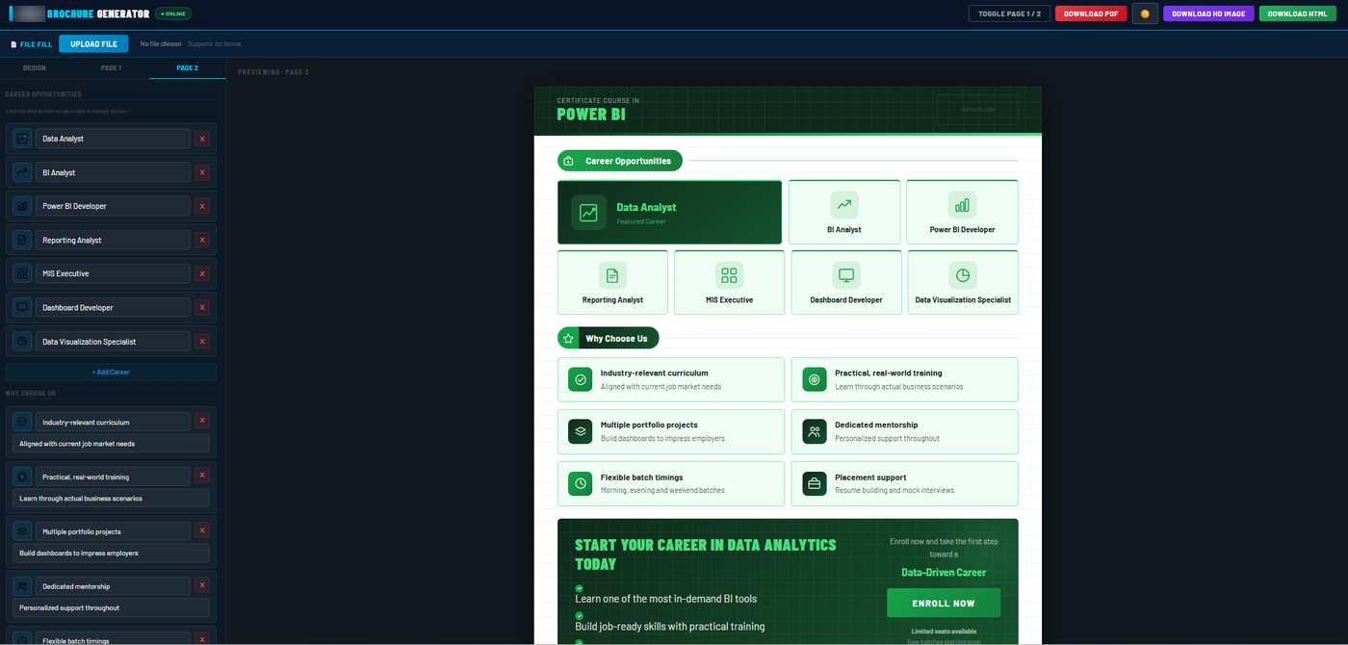Click Reporting Analyst document icon in preview

click(x=612, y=275)
